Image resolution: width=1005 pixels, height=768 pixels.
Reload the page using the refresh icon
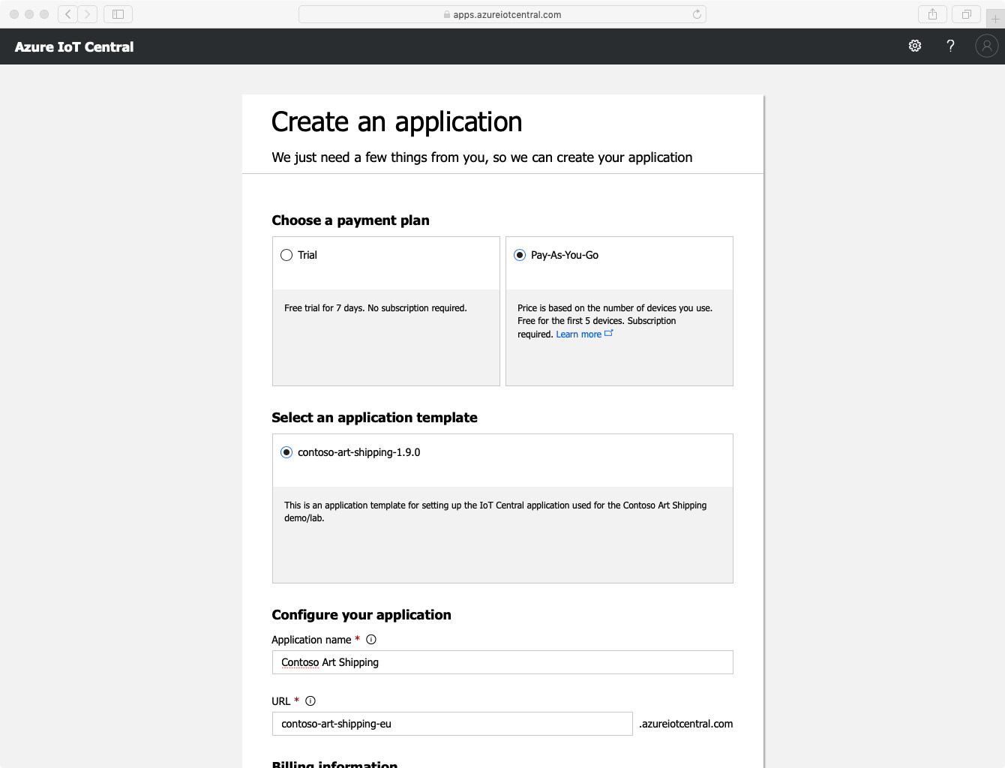tap(697, 14)
